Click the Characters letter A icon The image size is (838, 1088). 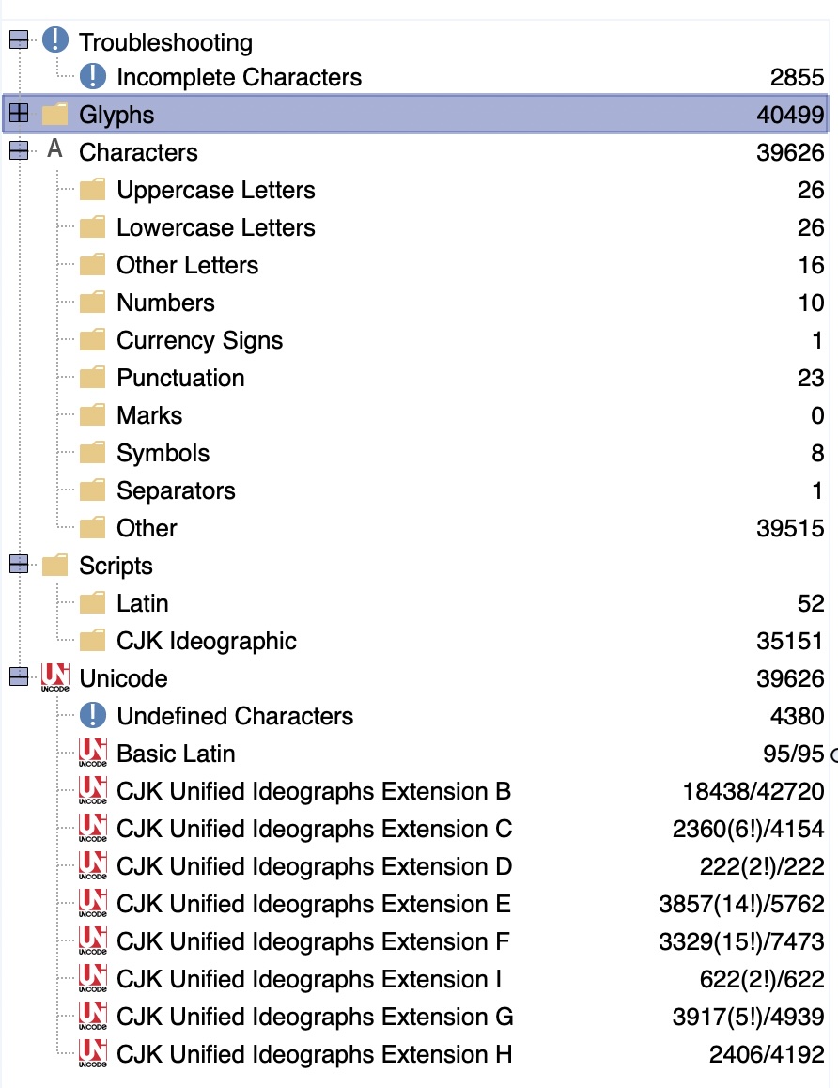[55, 150]
